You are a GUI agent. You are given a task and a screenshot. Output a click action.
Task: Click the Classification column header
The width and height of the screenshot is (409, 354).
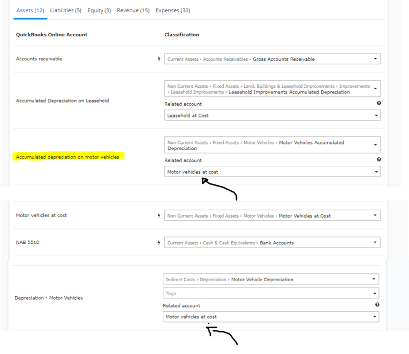(181, 35)
